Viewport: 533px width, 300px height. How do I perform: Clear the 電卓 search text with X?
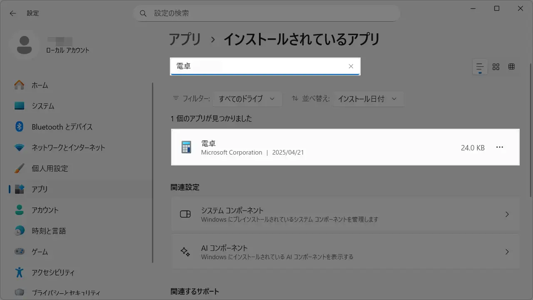[x=351, y=66]
